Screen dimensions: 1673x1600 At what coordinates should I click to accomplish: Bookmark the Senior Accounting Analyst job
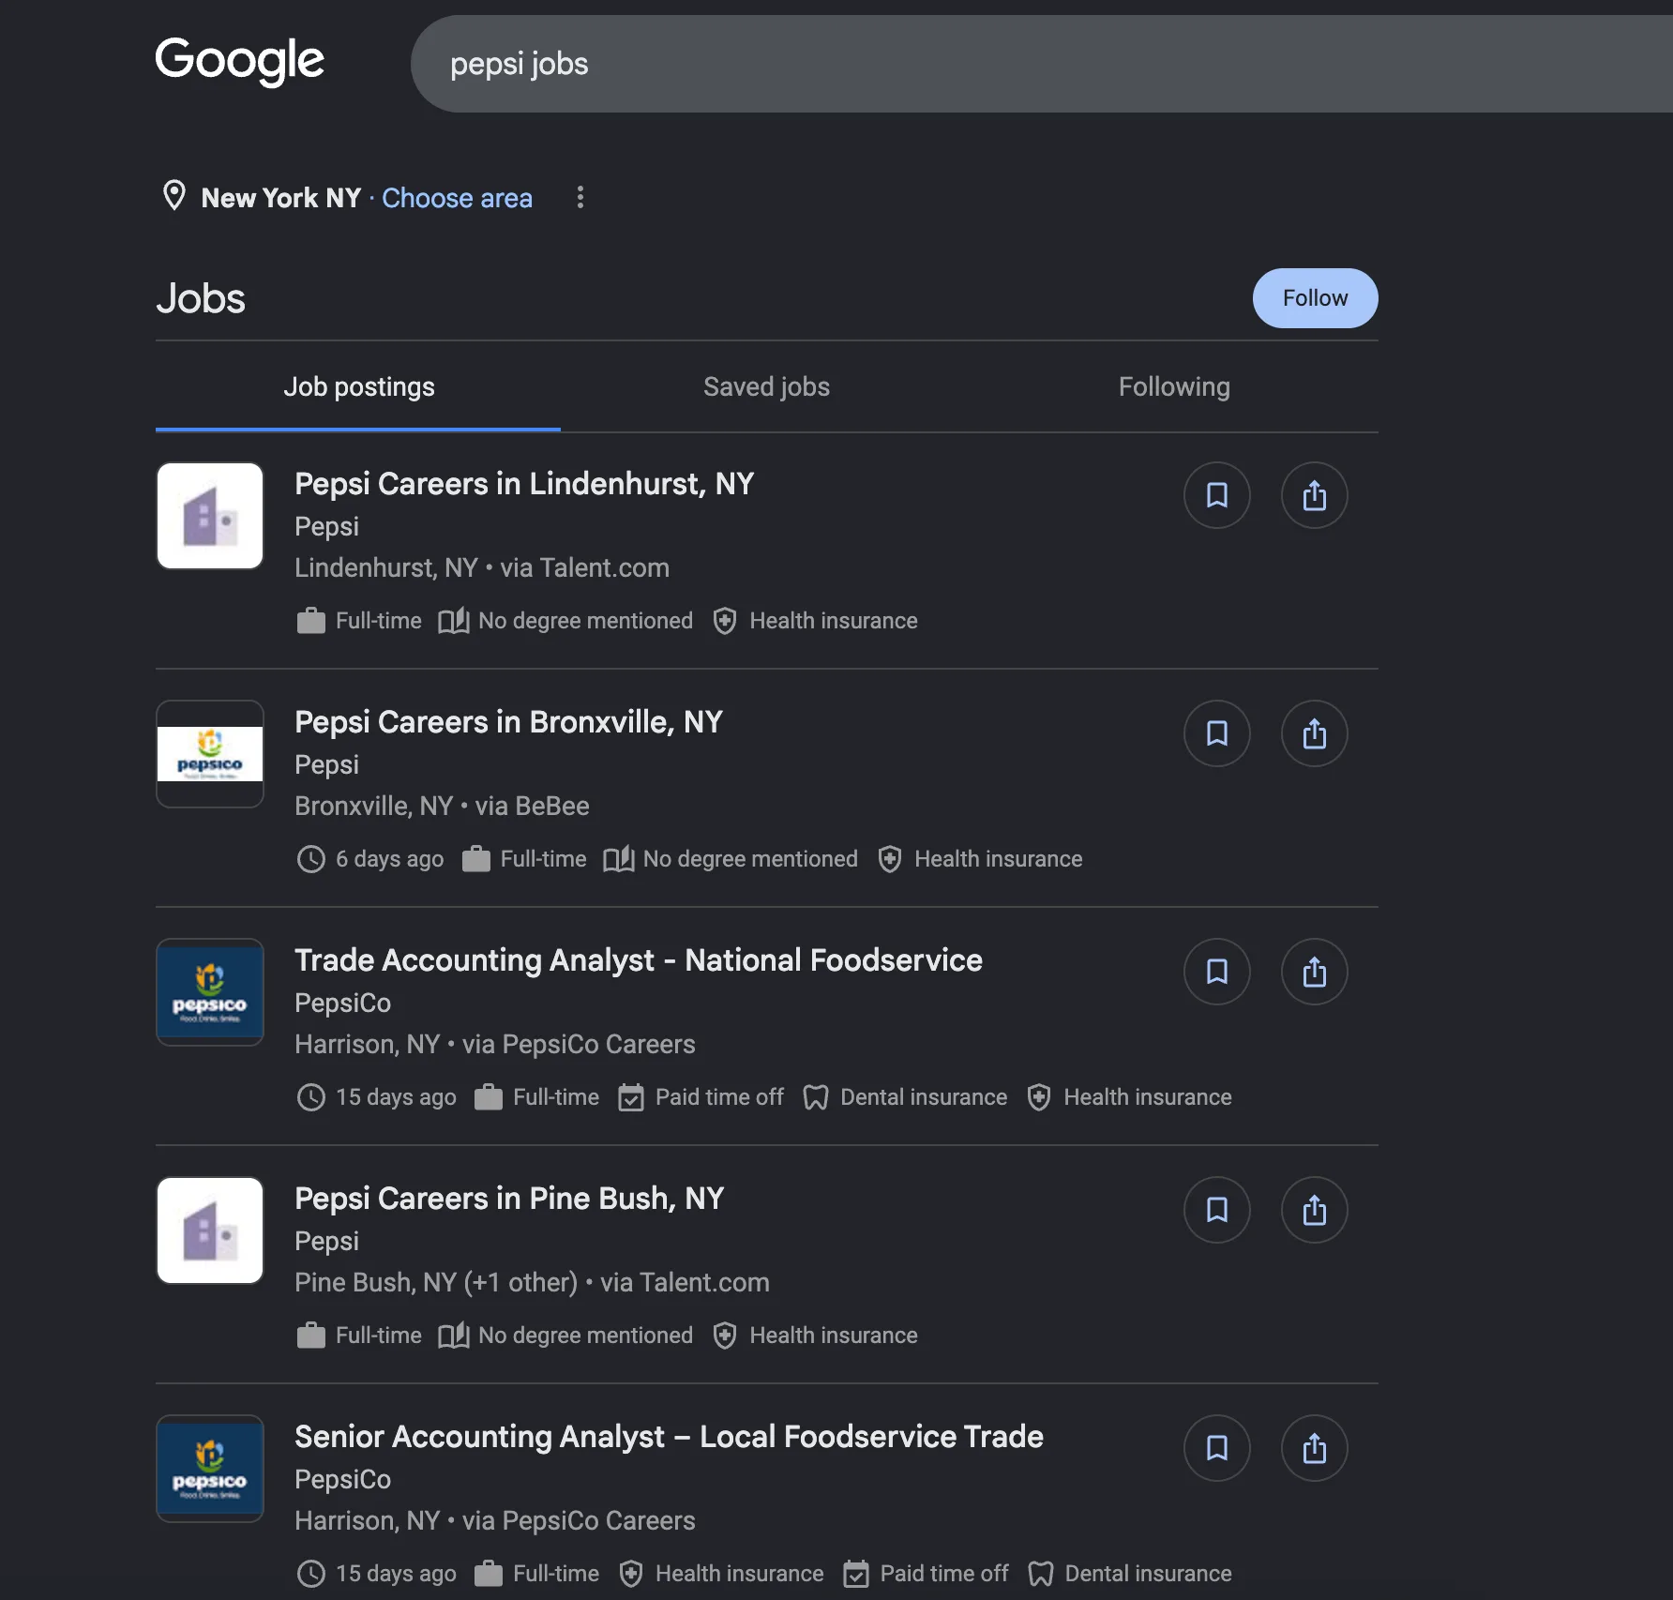point(1216,1448)
